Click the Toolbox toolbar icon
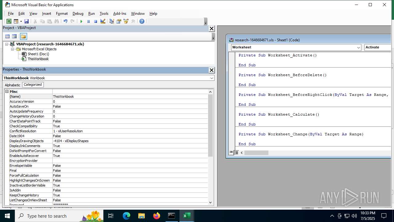Image resolution: width=394 pixels, height=222 pixels. click(x=133, y=21)
